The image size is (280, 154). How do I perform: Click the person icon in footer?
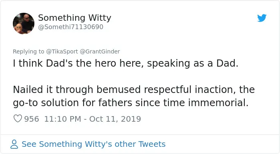pos(14,144)
